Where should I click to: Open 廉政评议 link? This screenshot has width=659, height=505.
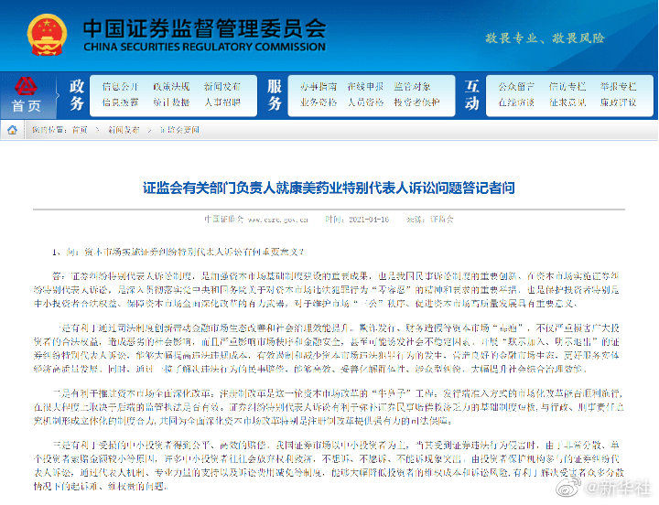[616, 102]
